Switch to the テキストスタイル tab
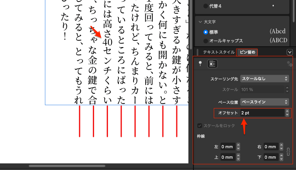Image resolution: width=296 pixels, height=170 pixels. coord(218,52)
